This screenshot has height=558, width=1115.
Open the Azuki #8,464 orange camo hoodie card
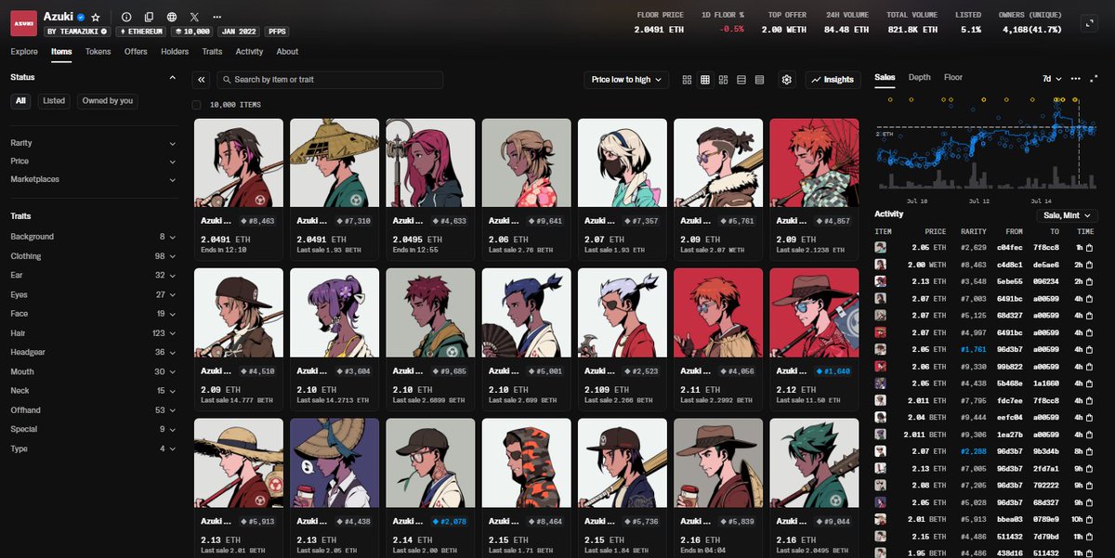point(527,487)
